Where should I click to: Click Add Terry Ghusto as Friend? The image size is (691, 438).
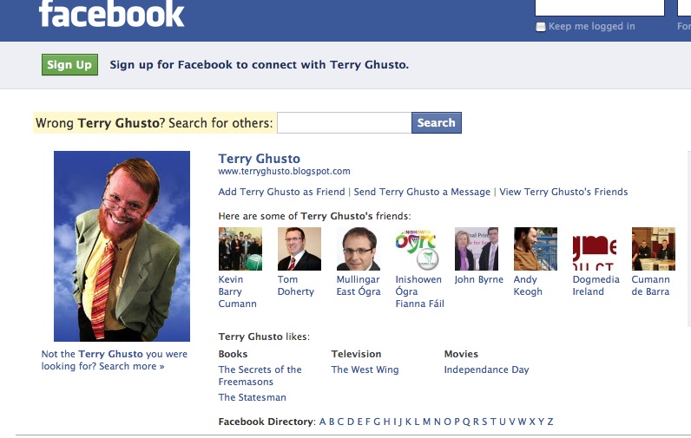tap(281, 192)
